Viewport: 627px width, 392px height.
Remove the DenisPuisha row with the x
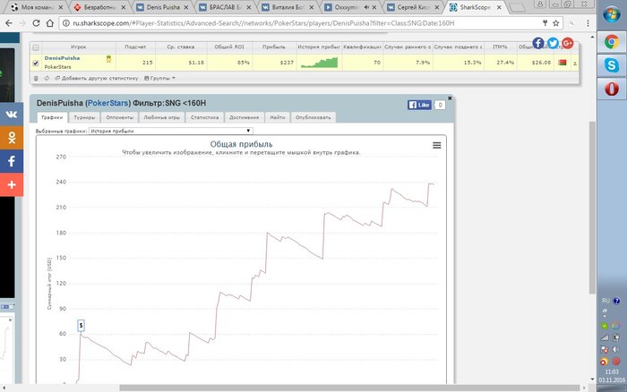575,64
